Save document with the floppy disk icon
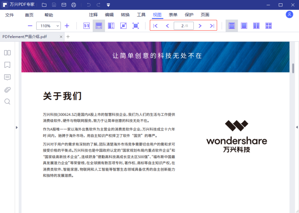Viewport: 299px width, 213px height. click(x=54, y=5)
